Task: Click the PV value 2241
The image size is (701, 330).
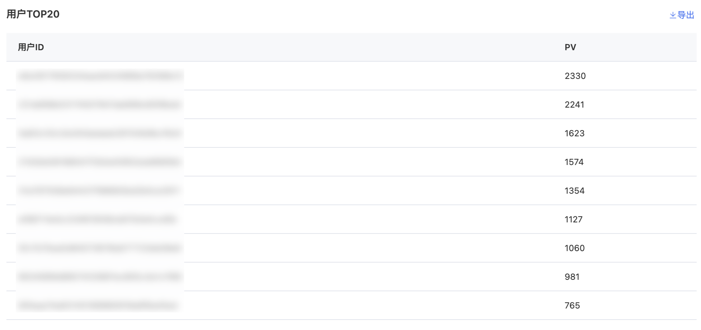Action: coord(574,105)
